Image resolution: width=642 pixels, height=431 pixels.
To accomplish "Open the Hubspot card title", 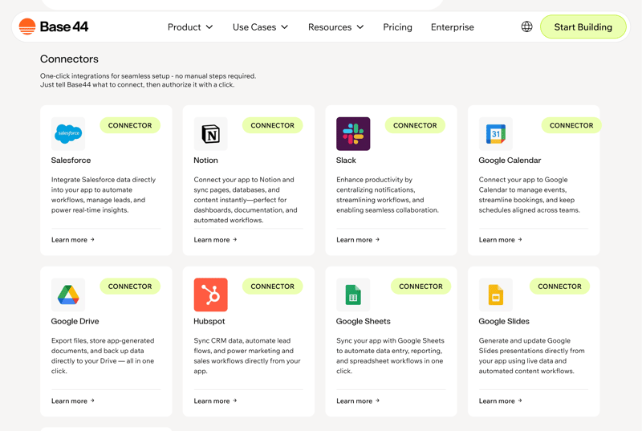I will coord(209,321).
